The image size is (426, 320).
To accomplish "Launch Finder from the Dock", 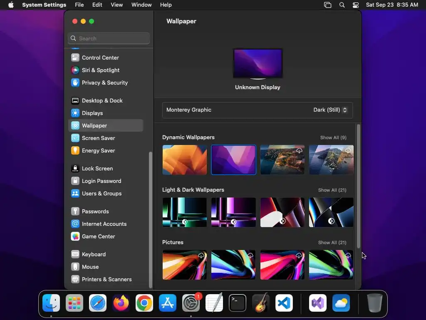I will 51,303.
